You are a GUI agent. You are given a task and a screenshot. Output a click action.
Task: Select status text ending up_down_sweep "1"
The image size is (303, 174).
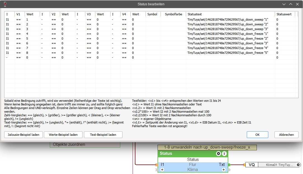pyautogui.click(x=228, y=20)
